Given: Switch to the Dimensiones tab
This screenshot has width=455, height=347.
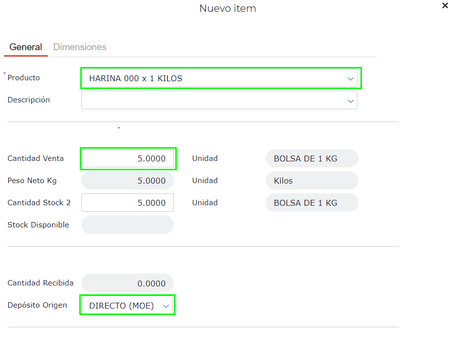Looking at the screenshot, I should pyautogui.click(x=80, y=47).
